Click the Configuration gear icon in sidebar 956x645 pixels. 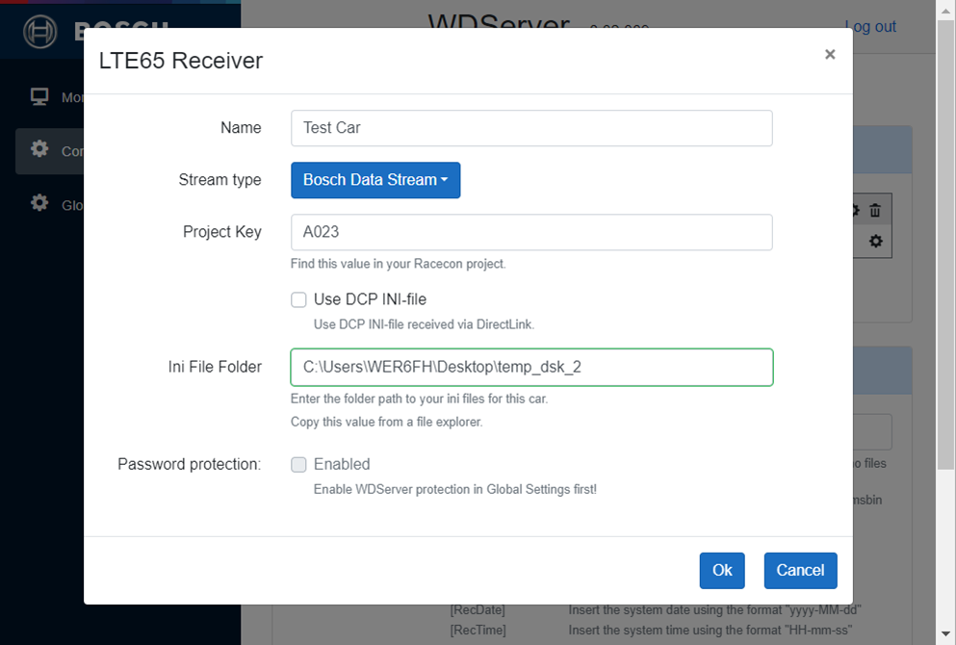pos(39,150)
